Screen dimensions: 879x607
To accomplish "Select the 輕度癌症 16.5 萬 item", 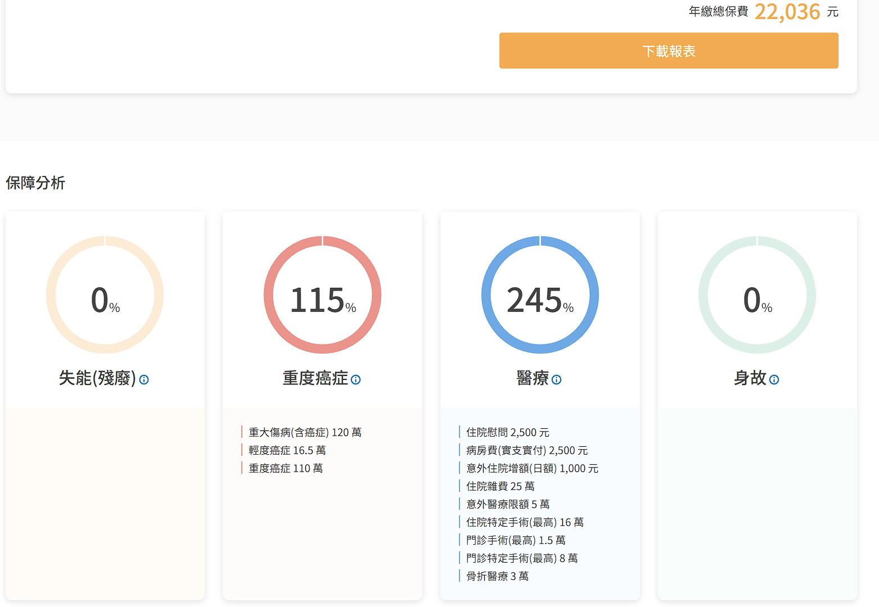I will coord(287,450).
